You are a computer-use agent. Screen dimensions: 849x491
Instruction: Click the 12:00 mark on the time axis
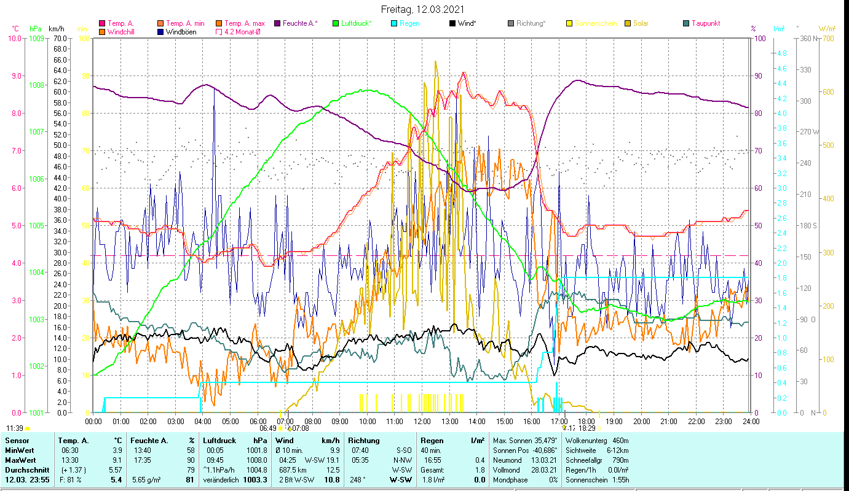coord(422,422)
